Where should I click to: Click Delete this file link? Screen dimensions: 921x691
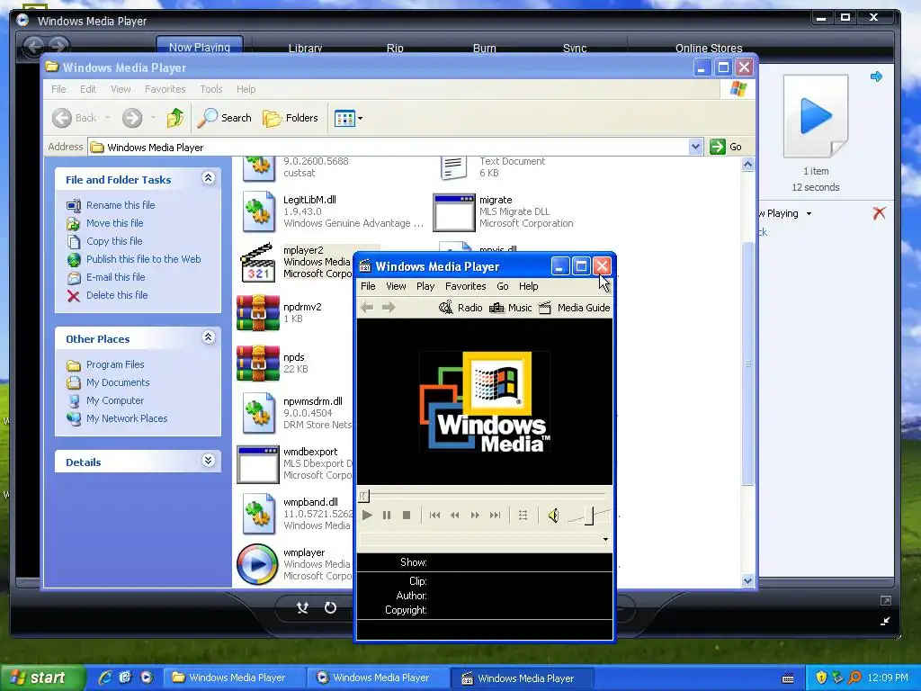coord(117,295)
